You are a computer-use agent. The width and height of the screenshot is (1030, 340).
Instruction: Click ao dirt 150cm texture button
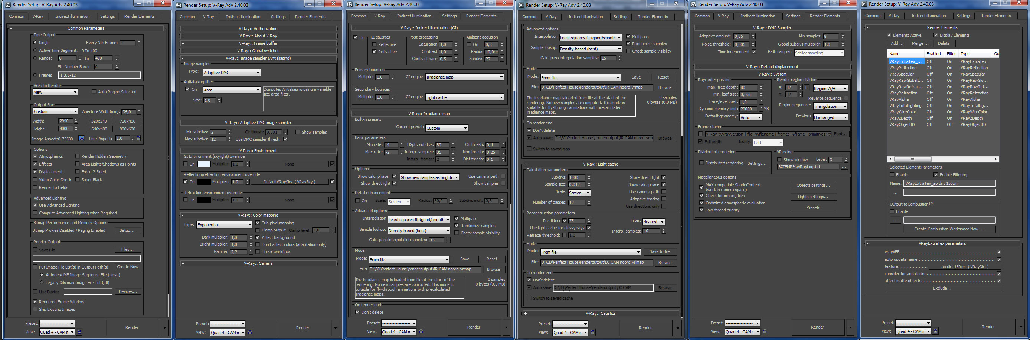click(x=965, y=267)
